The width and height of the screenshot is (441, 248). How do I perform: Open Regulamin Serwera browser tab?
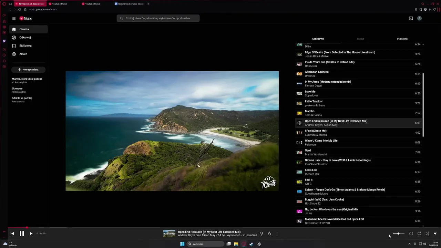coord(129,4)
